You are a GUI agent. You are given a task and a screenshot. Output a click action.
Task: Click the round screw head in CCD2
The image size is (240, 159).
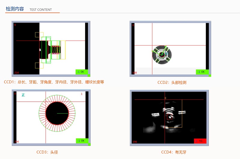tap(162, 55)
